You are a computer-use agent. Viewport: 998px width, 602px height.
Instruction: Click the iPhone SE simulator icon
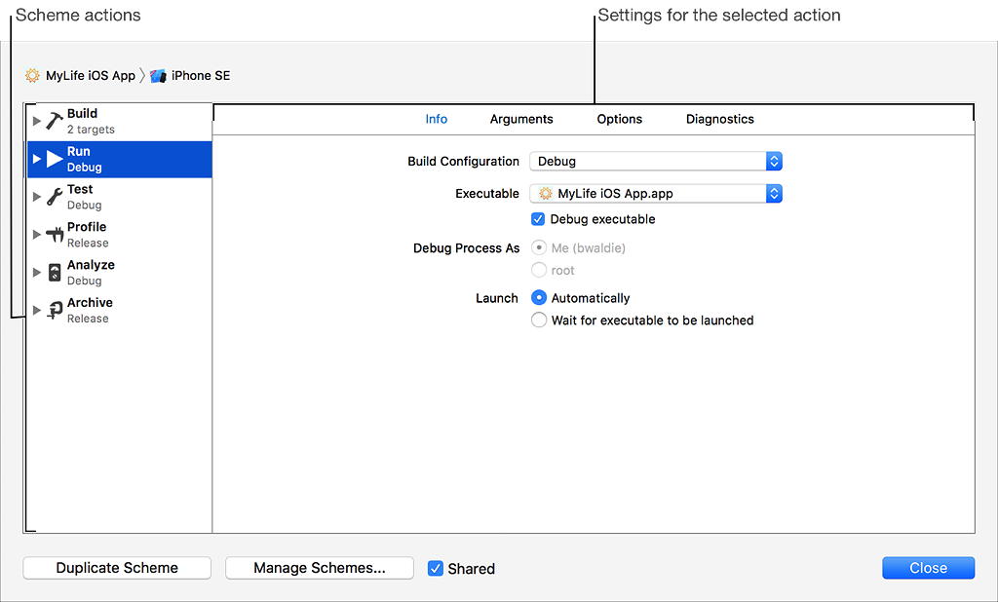tap(158, 76)
